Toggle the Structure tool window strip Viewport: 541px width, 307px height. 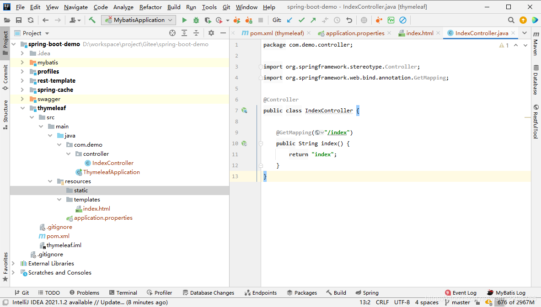[5, 114]
